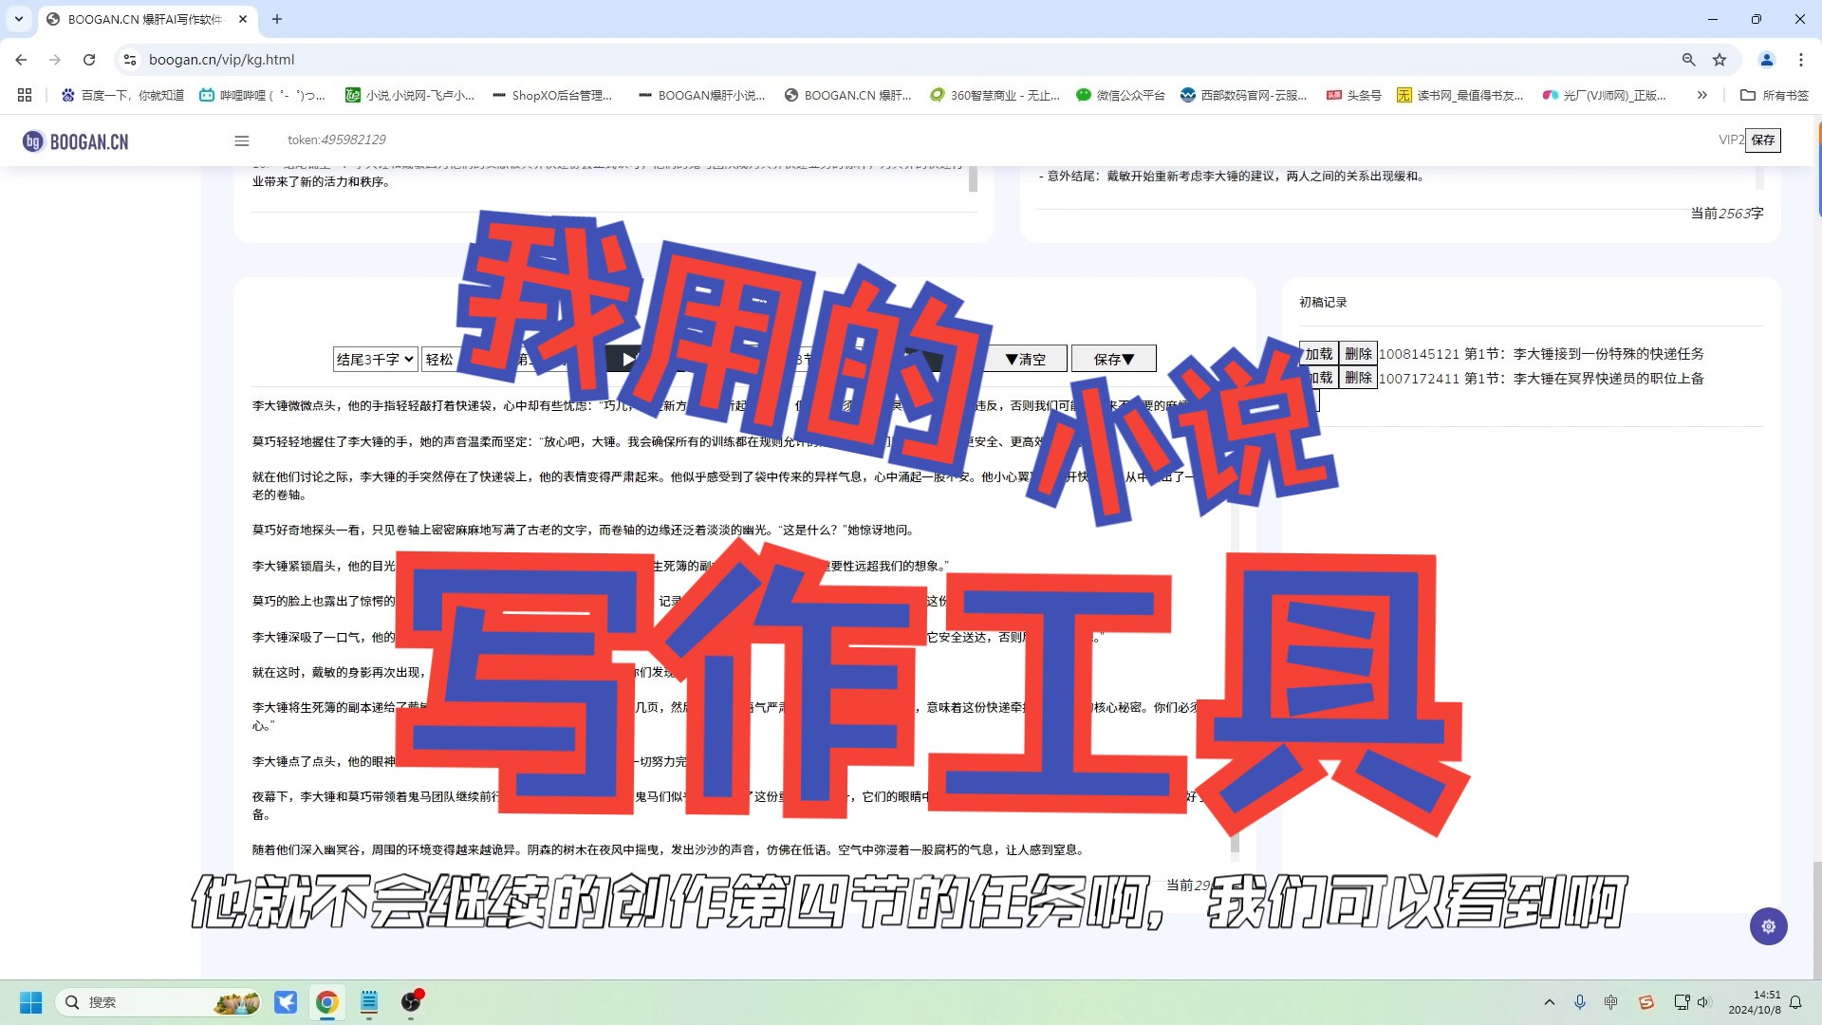Open the bookmarks apps grid icon
The height and width of the screenshot is (1025, 1822).
pyautogui.click(x=25, y=95)
